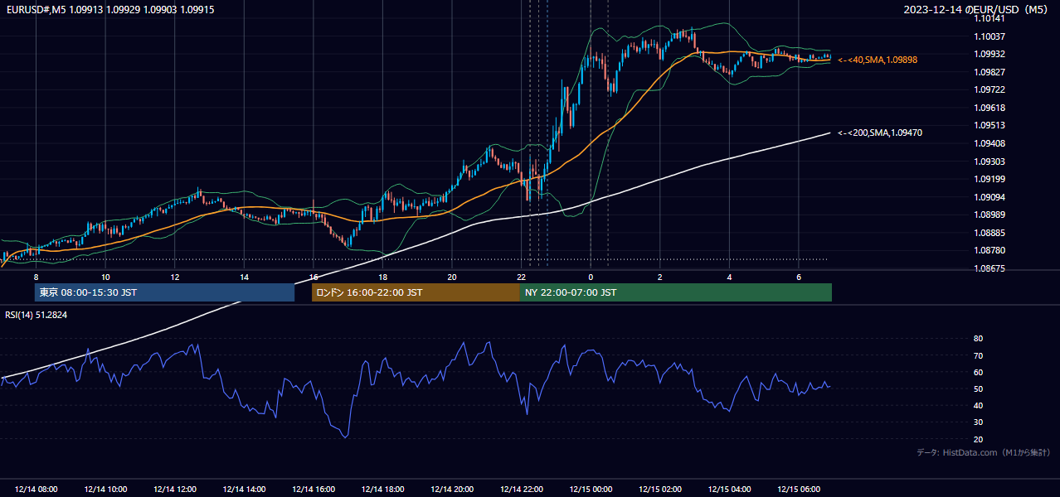Click price level 1.09303 on axis
The image size is (1060, 497).
pyautogui.click(x=990, y=162)
